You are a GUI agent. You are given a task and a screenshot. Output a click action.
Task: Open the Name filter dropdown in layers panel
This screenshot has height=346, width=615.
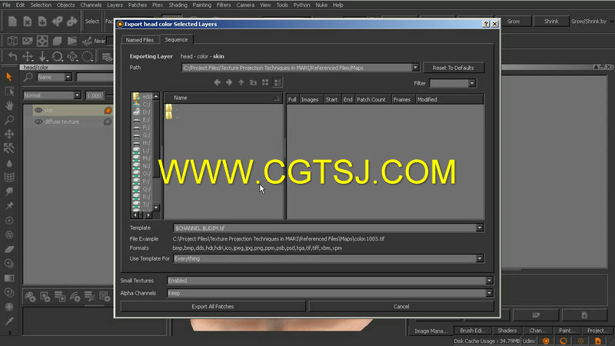(54, 77)
